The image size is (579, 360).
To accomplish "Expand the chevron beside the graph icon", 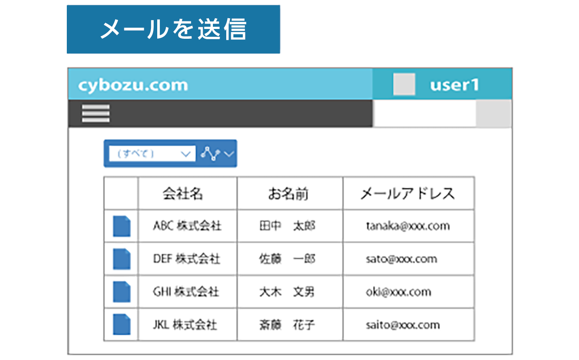I will click(x=228, y=155).
